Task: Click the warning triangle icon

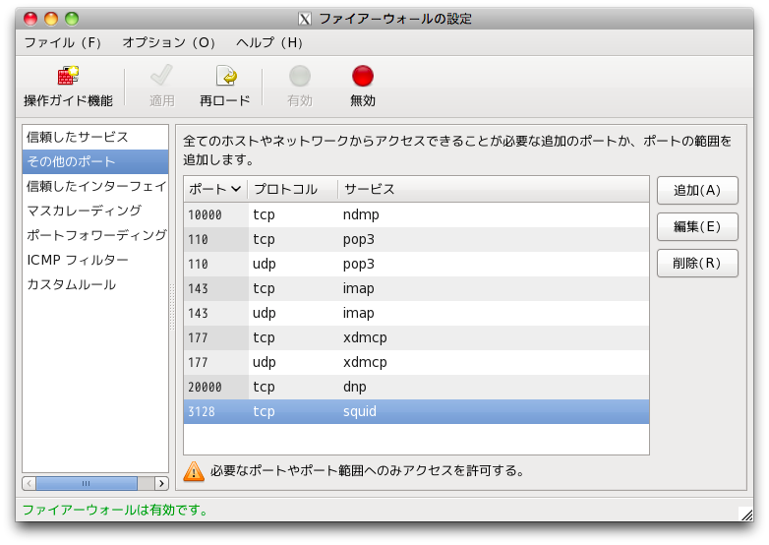Action: tap(195, 471)
